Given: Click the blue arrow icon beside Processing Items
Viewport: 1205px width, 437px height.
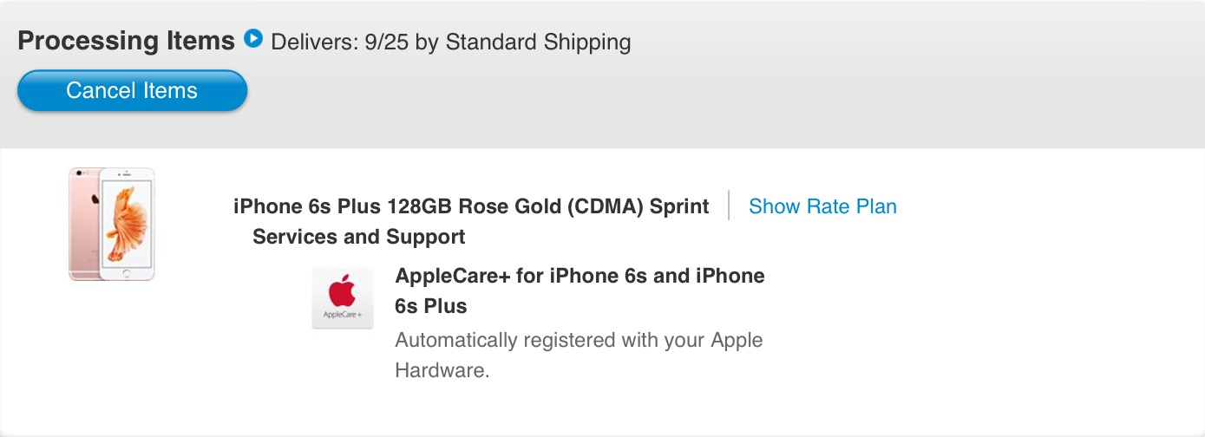Looking at the screenshot, I should coord(252,38).
